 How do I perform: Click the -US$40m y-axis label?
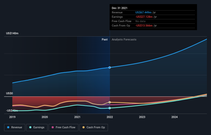12,111
